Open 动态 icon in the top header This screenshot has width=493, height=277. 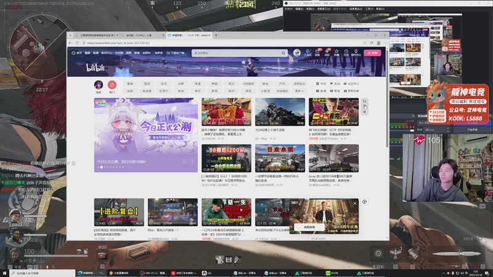click(x=327, y=52)
